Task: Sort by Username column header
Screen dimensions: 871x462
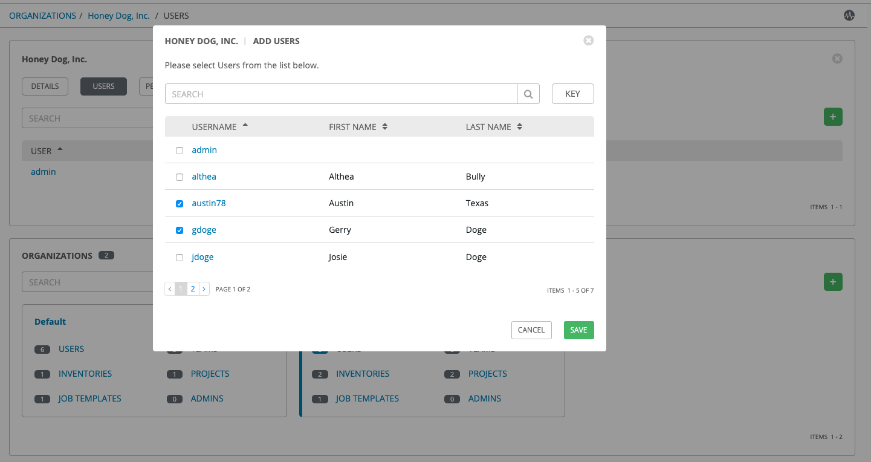Action: [215, 127]
